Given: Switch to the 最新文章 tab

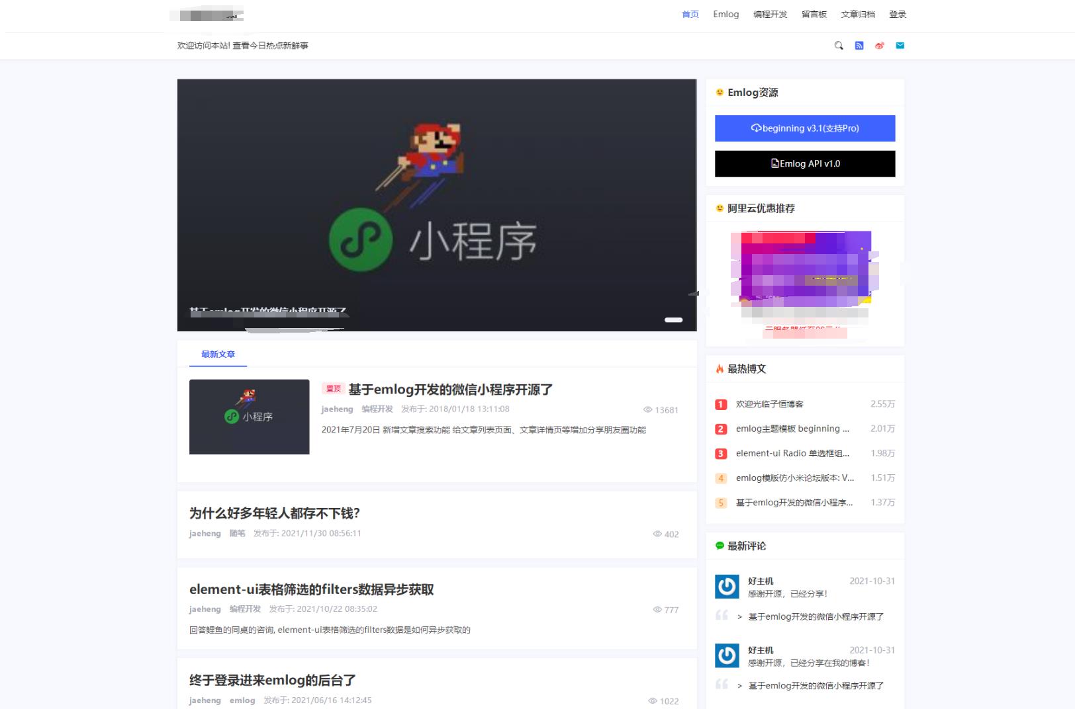Looking at the screenshot, I should pos(218,354).
